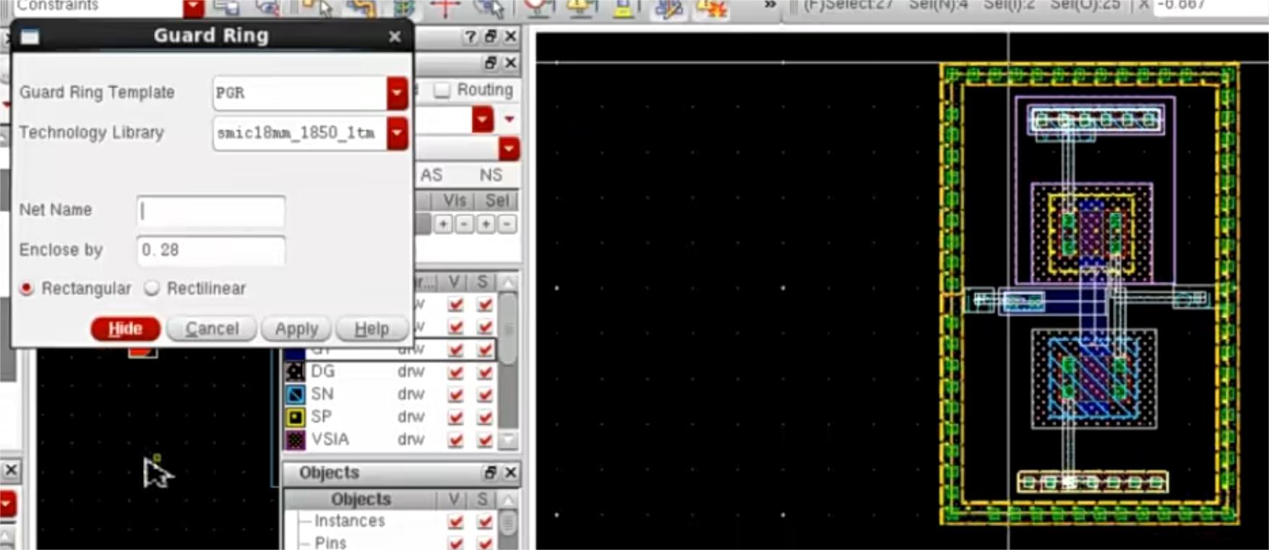The width and height of the screenshot is (1269, 550).
Task: Toggle visibility checkbox for VSIA layer
Action: pyautogui.click(x=455, y=439)
